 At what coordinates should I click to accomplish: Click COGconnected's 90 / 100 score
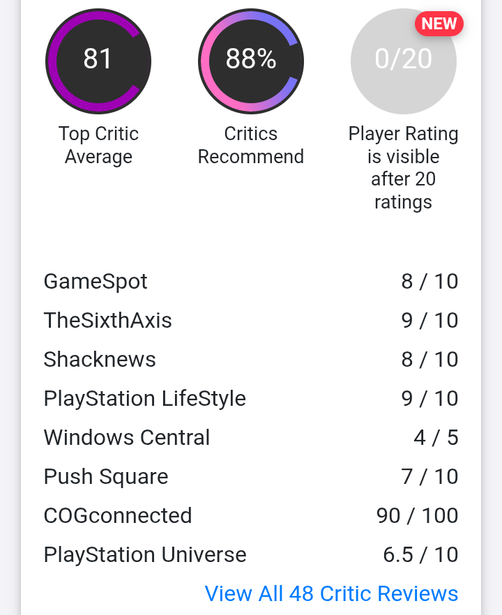coord(417,515)
